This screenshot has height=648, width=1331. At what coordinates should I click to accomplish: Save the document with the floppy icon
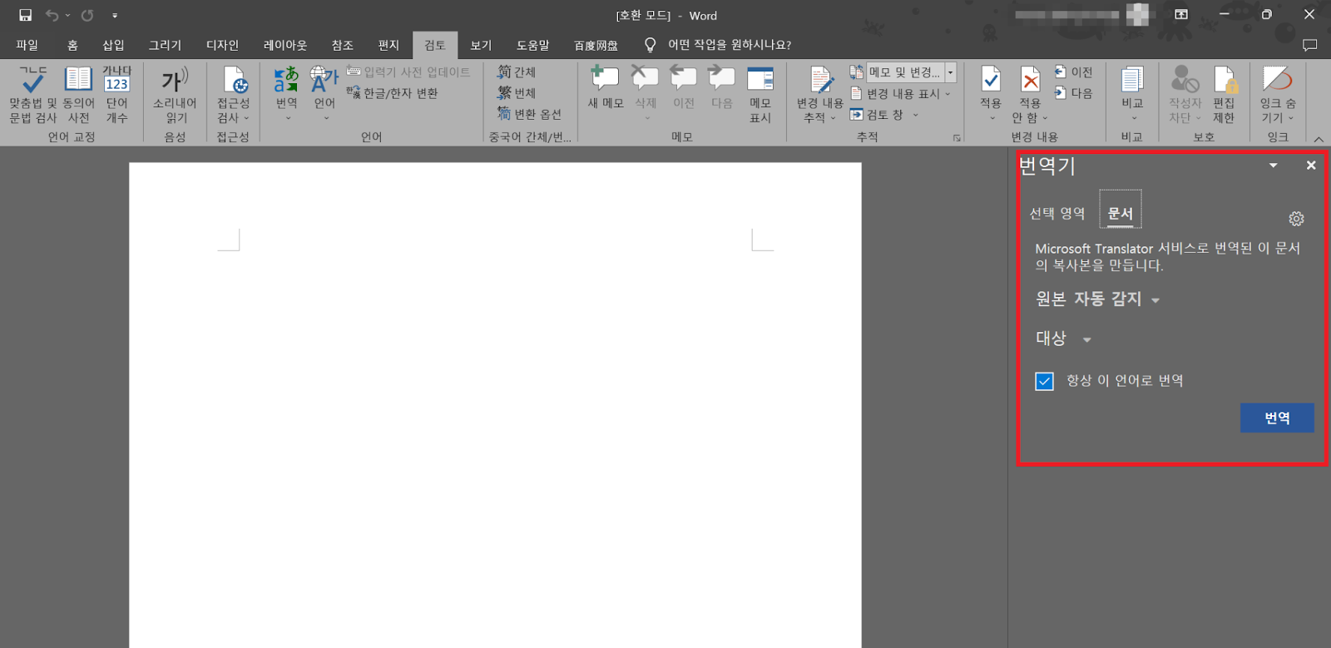[x=25, y=15]
